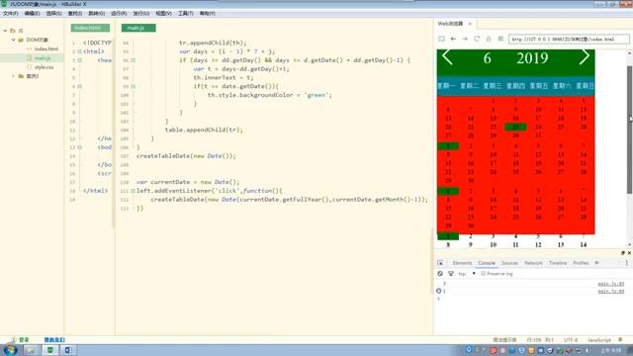Open style.css in the file tree
The height and width of the screenshot is (356, 633).
coord(44,67)
